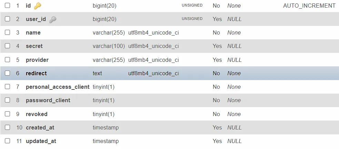Select the user_id row checkbox

point(7,19)
